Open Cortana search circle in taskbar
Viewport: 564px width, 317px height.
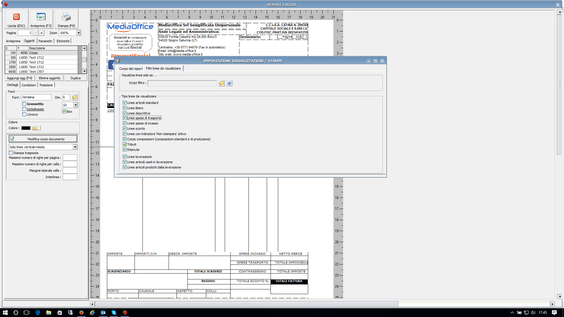16,313
